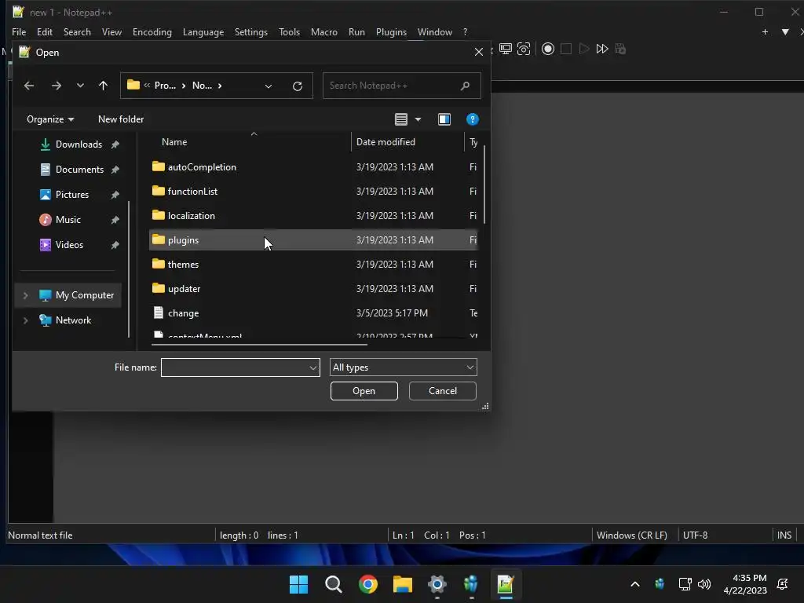Open Recent locations dropdown chevron
The width and height of the screenshot is (804, 603).
pyautogui.click(x=80, y=86)
